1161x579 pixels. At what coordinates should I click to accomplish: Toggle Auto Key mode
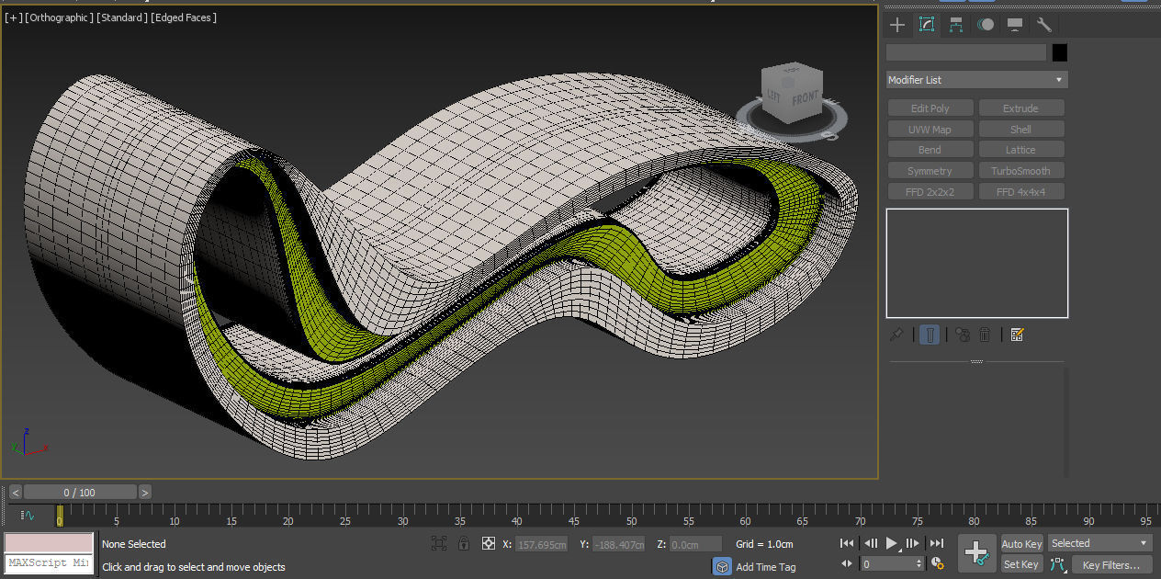(1021, 544)
